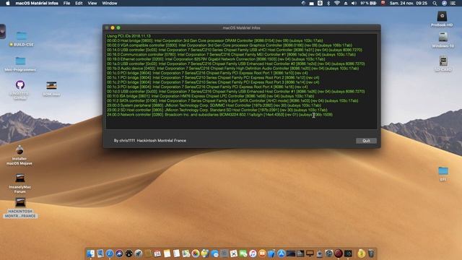Click the 00:16.0 Communication controller line
The width and height of the screenshot is (462, 260).
[x=231, y=55]
